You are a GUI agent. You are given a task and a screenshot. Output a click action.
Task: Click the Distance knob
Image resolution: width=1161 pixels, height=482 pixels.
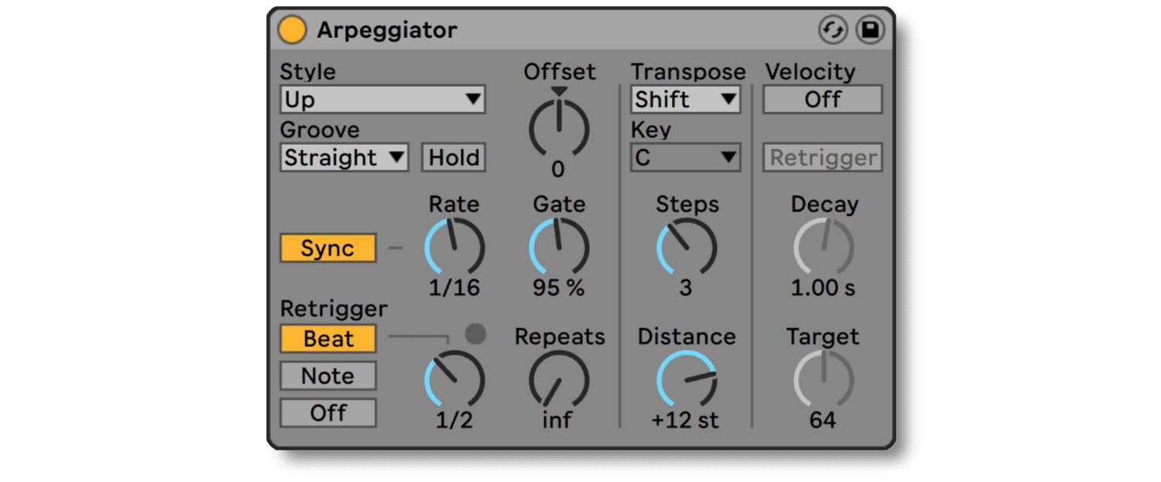(x=687, y=381)
